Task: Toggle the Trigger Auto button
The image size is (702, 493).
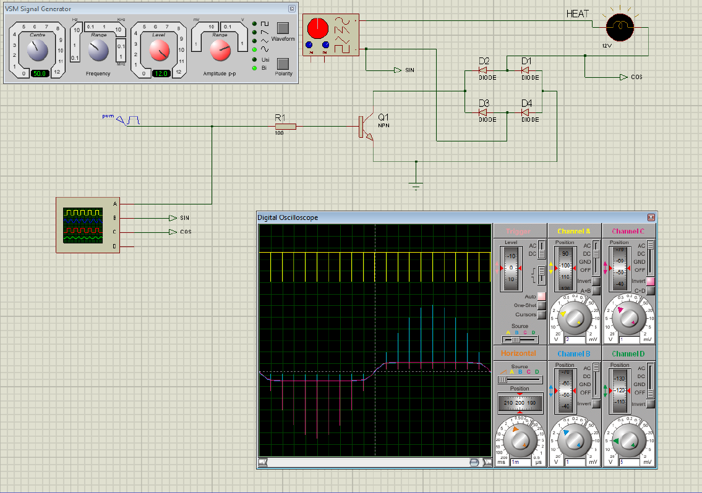Action: tap(541, 297)
